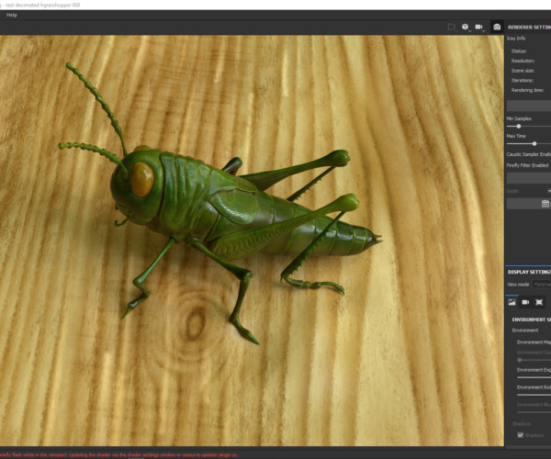Click the Max Time slider handle

click(x=534, y=143)
